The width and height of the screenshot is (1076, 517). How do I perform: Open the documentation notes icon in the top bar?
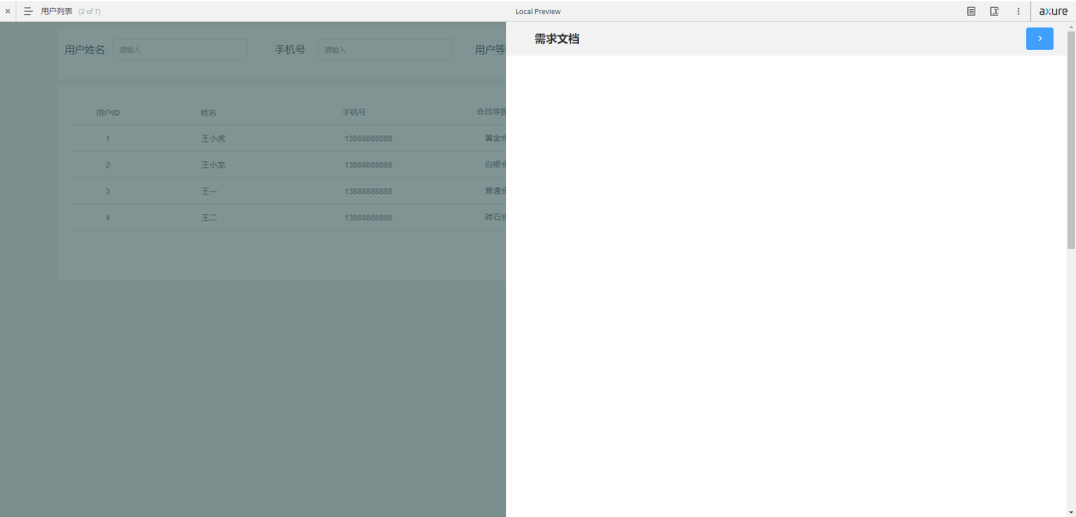[971, 11]
